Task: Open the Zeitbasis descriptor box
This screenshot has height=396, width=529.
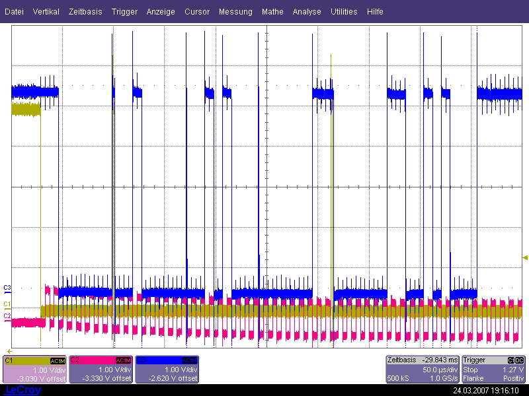Action: click(423, 370)
